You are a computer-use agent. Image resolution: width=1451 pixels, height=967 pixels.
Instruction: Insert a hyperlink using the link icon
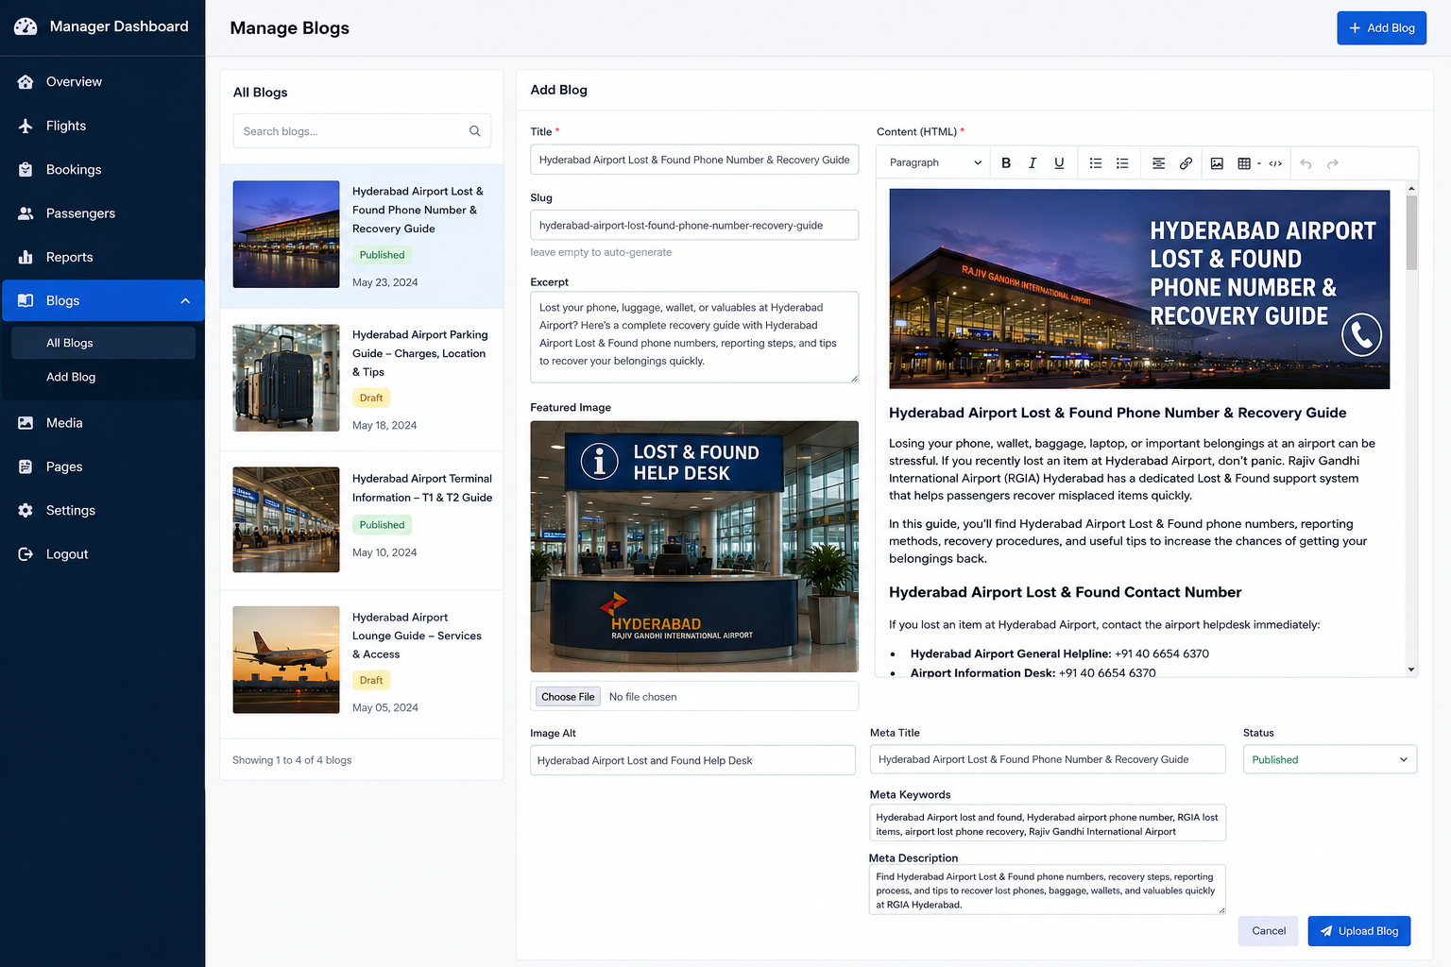pos(1186,163)
